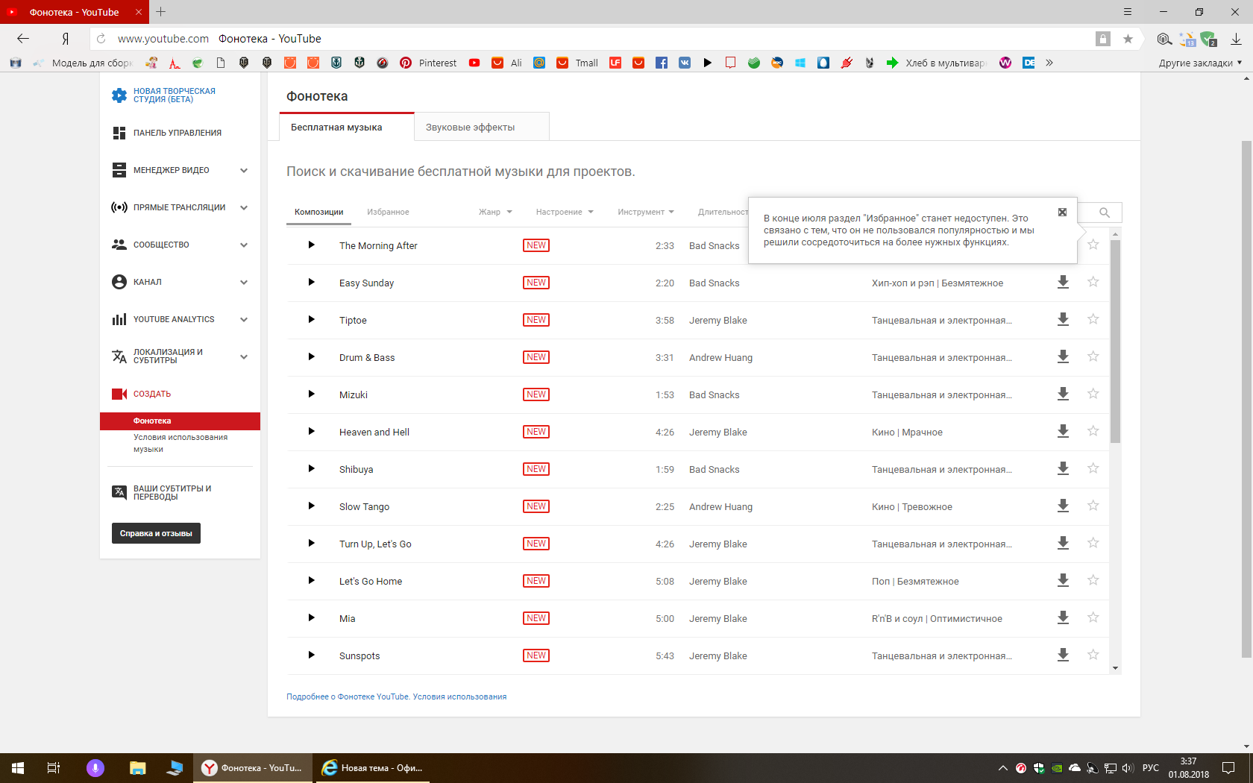This screenshot has width=1253, height=783.
Task: Click the Создать camera icon
Action: tap(119, 394)
